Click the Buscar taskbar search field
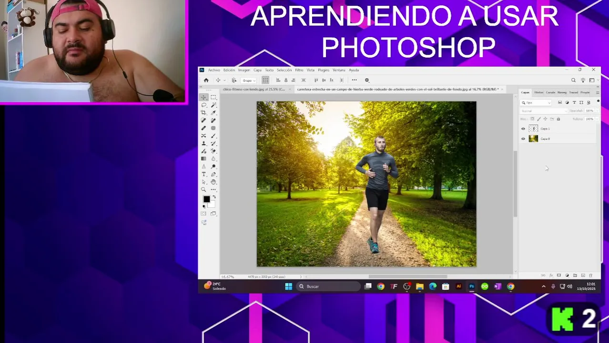Viewport: 609px width, 343px height. coord(329,286)
